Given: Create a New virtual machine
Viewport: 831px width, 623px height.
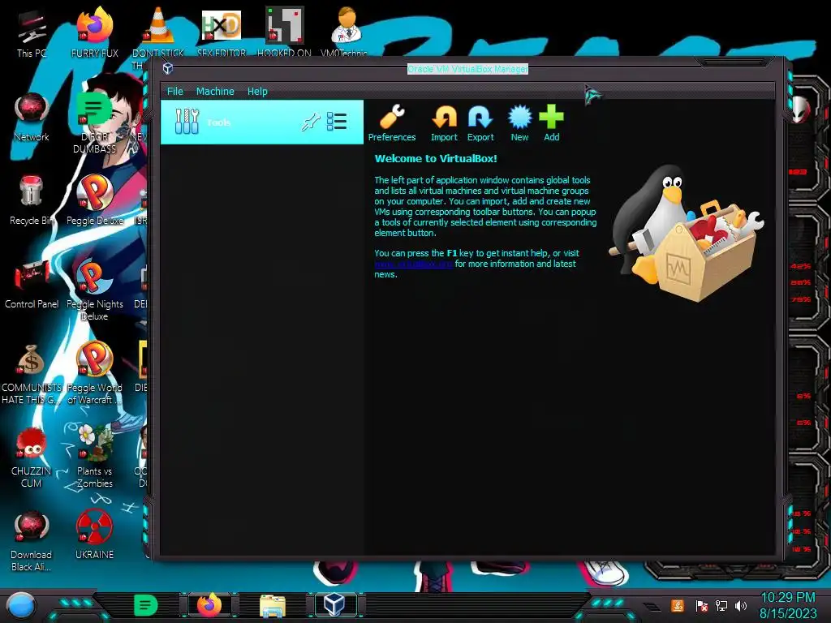Looking at the screenshot, I should pyautogui.click(x=519, y=118).
